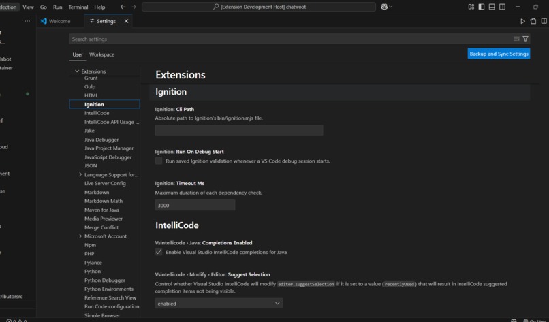
Task: Split the editor right
Action: click(x=544, y=21)
